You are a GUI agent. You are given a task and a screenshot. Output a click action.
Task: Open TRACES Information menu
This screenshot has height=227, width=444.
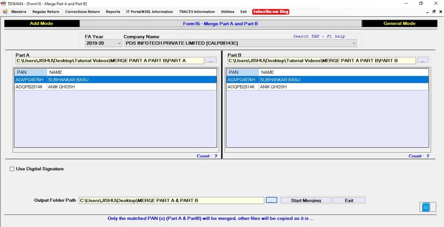pyautogui.click(x=197, y=12)
